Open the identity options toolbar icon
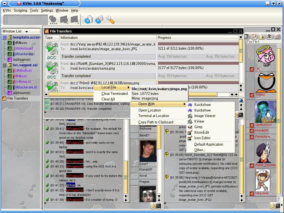284x213 pixels. click(99, 19)
